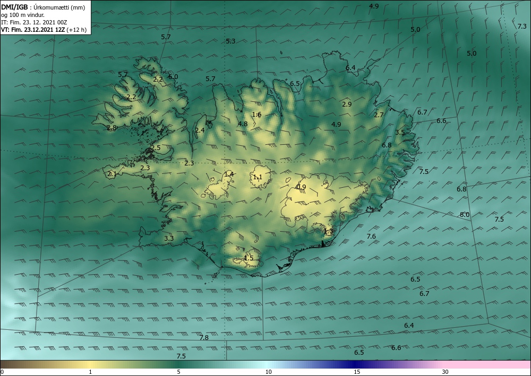
Task: Click the 1.6 value label
Action: point(256,115)
